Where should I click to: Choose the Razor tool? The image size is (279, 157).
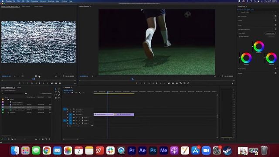coord(59,92)
